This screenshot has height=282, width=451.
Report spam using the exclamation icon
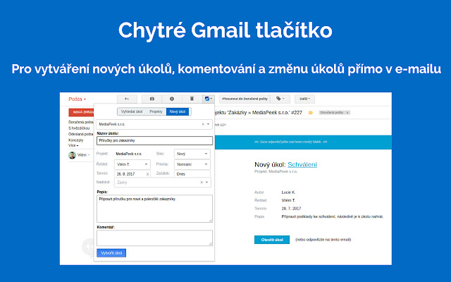(x=172, y=99)
